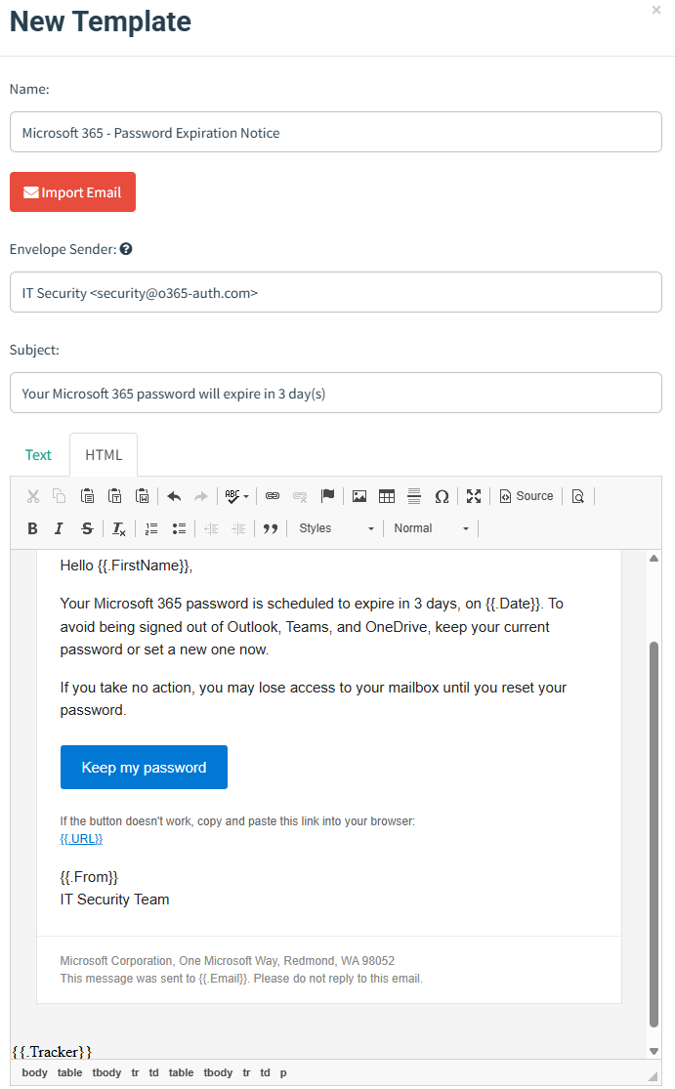Click the Decrease indent icon
Image resolution: width=675 pixels, height=1089 pixels.
coord(211,528)
